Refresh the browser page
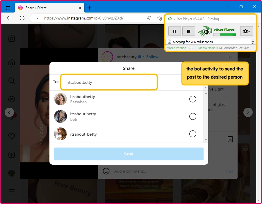This screenshot has width=262, height=204. (22, 18)
